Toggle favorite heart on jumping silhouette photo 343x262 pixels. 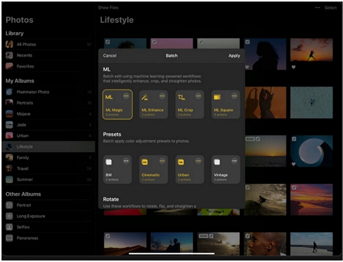pyautogui.click(x=294, y=67)
